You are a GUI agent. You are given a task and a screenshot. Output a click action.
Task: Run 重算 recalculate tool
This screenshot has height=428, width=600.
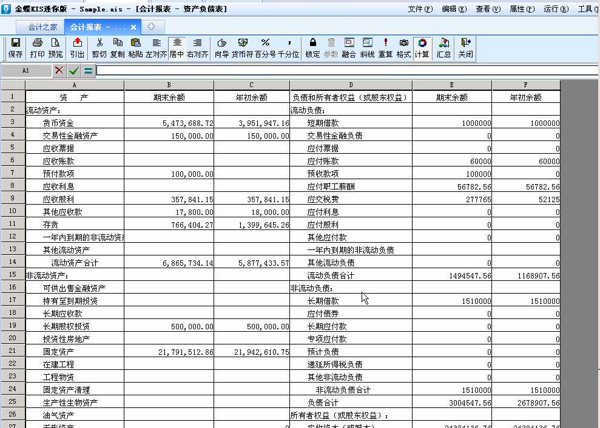pos(385,48)
